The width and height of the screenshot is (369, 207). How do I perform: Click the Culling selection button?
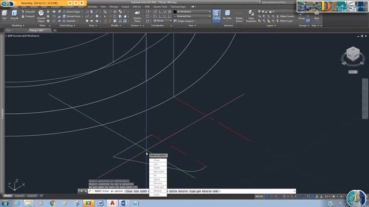pos(217,16)
